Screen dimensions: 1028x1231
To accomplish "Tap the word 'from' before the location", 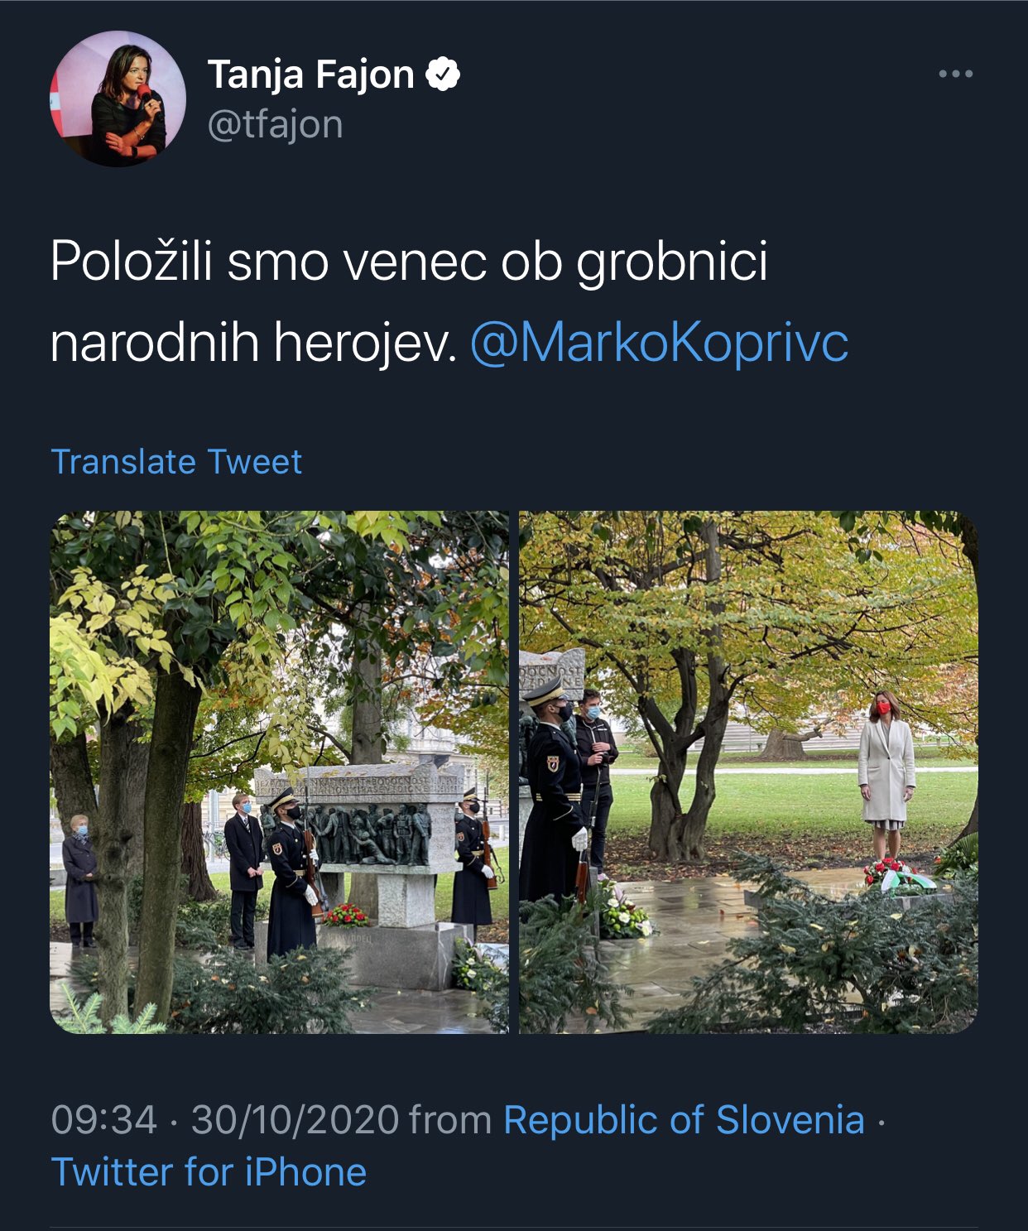I will coord(451,1120).
